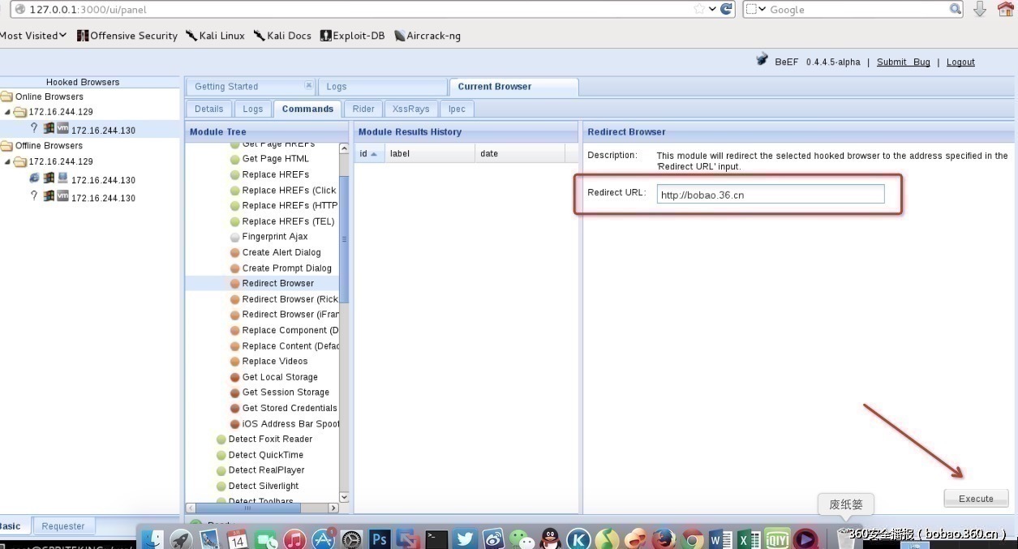1018x549 pixels.
Task: Open the Offensive Security bookmark
Action: [x=127, y=36]
